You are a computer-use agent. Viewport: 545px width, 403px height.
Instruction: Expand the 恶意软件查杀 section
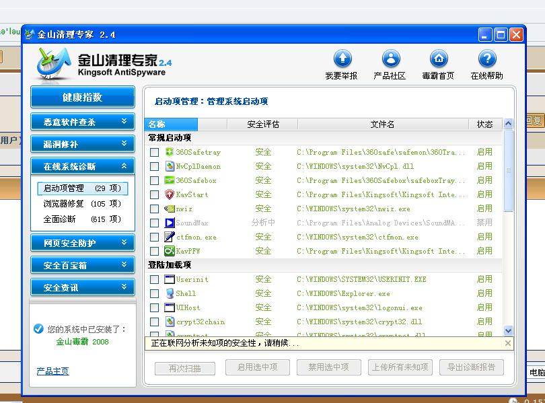pyautogui.click(x=82, y=122)
